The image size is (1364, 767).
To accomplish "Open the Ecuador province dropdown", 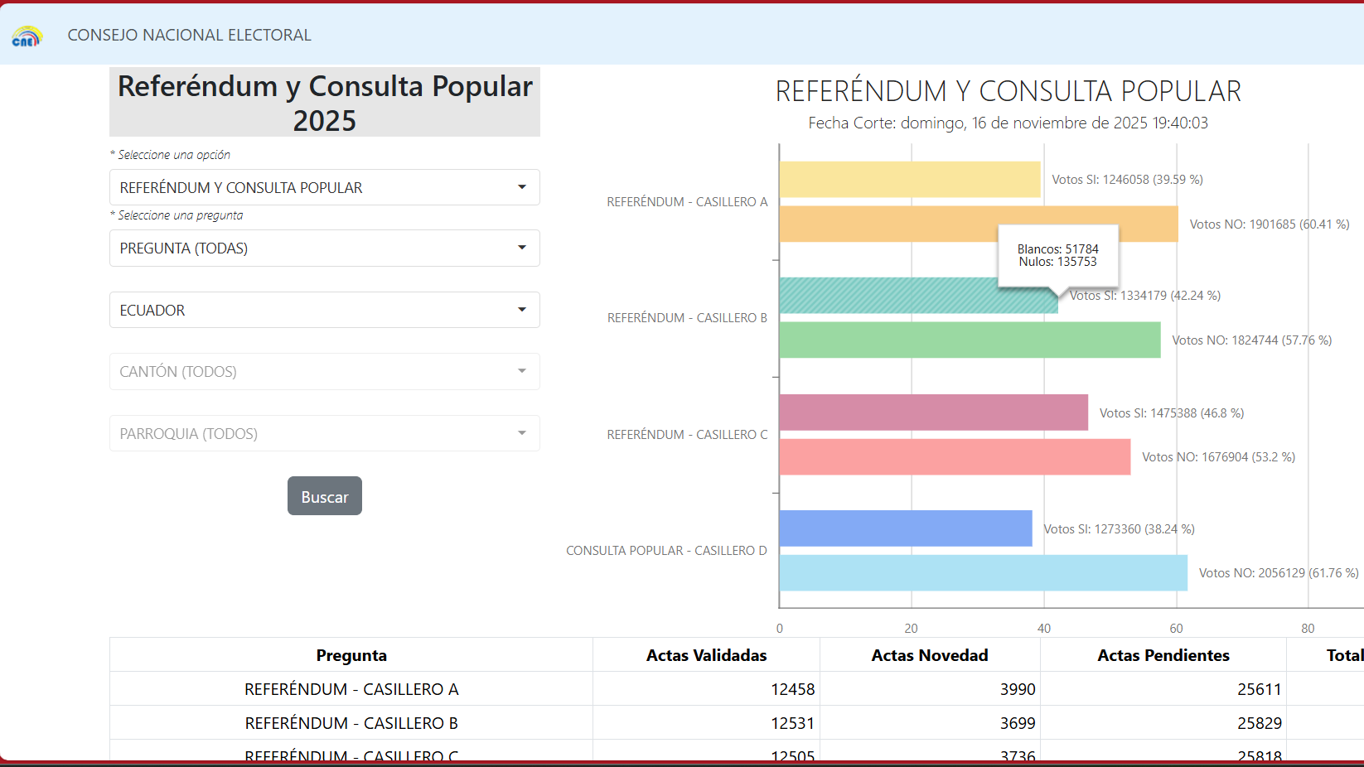I will (x=324, y=311).
